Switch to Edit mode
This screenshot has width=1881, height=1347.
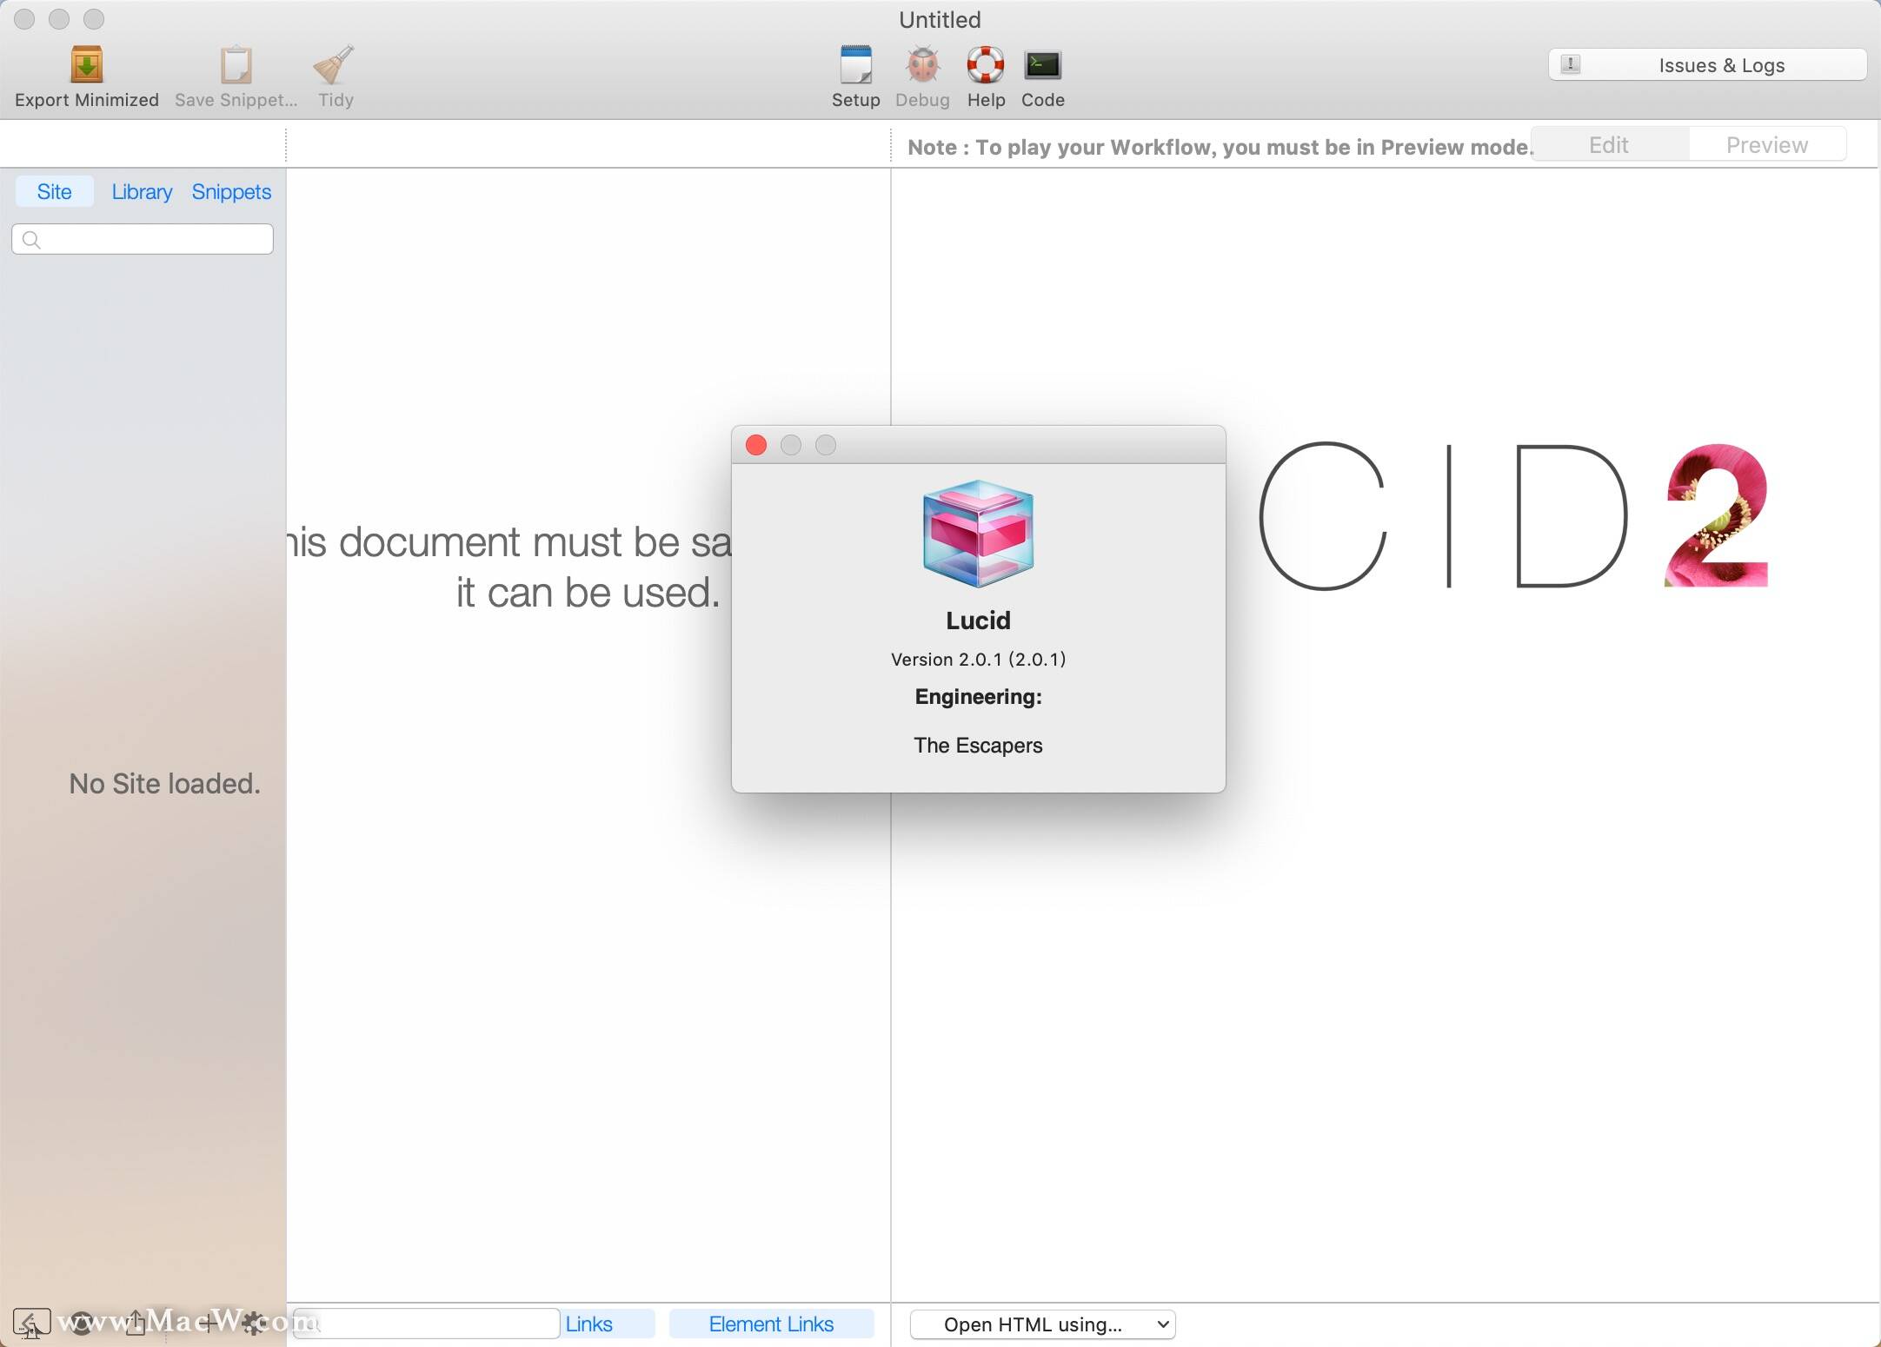tap(1609, 144)
